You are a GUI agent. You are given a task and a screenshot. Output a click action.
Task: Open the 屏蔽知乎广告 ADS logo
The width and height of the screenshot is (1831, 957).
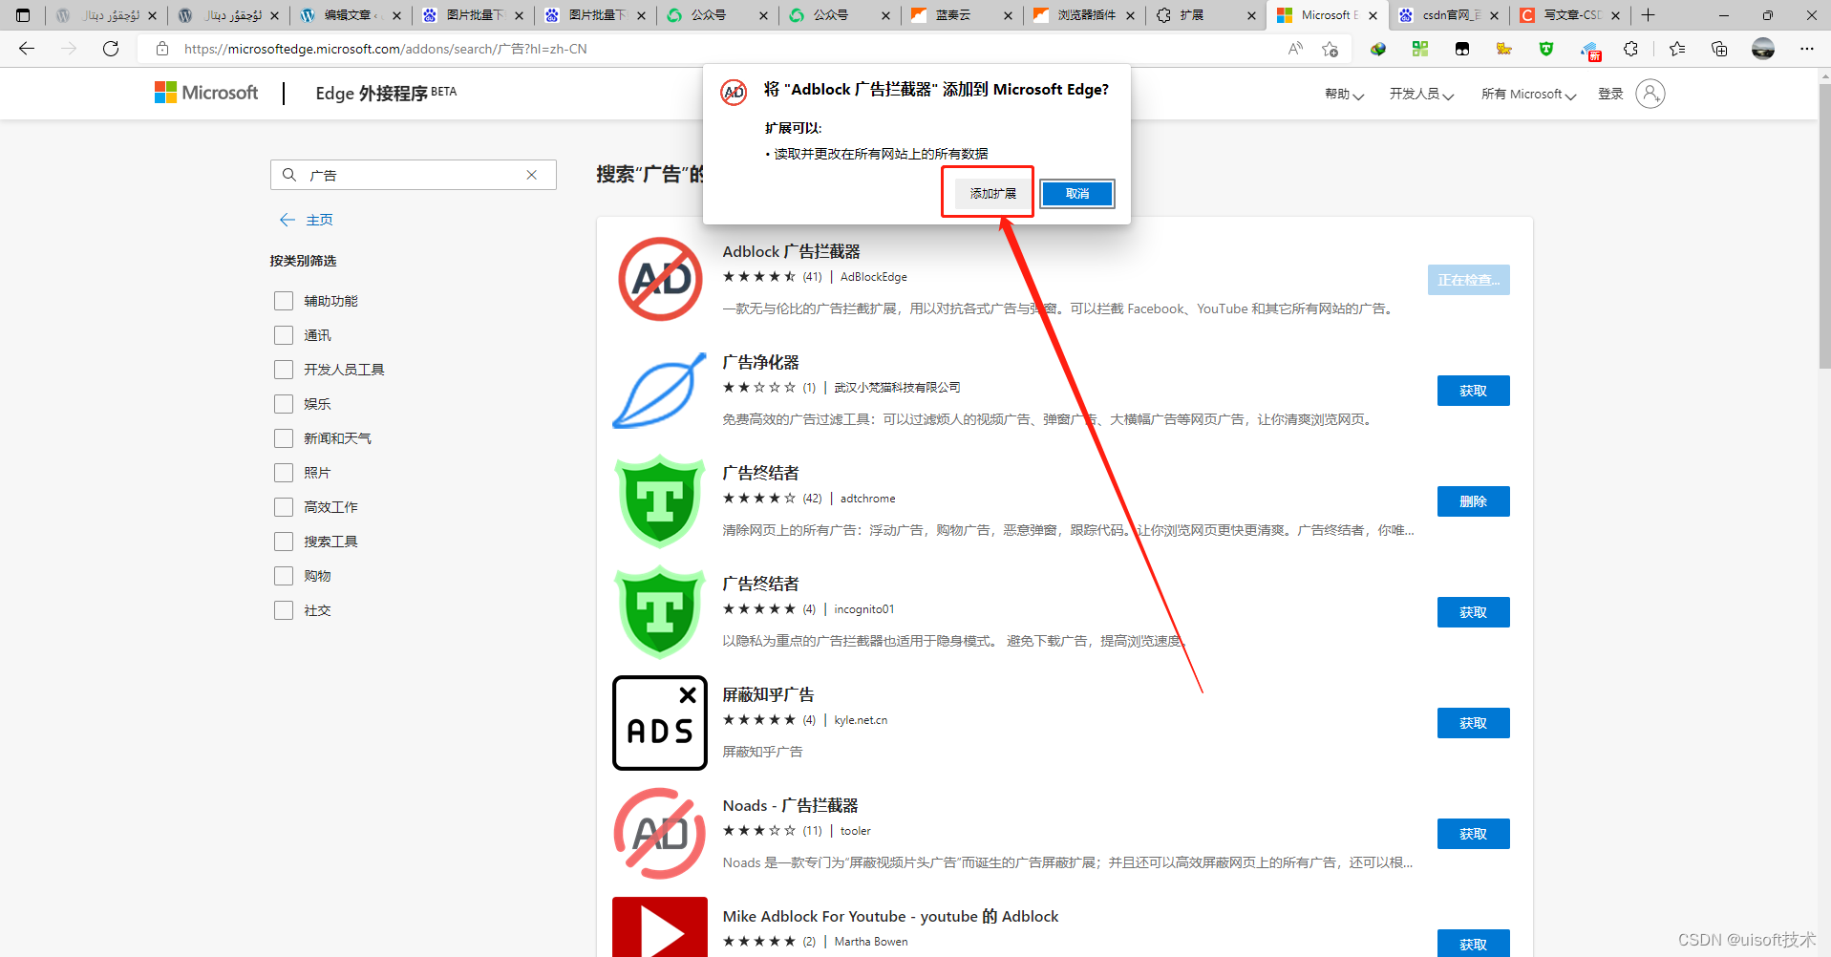[660, 723]
